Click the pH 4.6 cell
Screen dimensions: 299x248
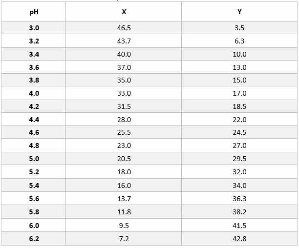pyautogui.click(x=34, y=132)
